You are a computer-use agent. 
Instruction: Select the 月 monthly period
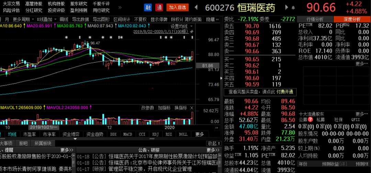7,19
